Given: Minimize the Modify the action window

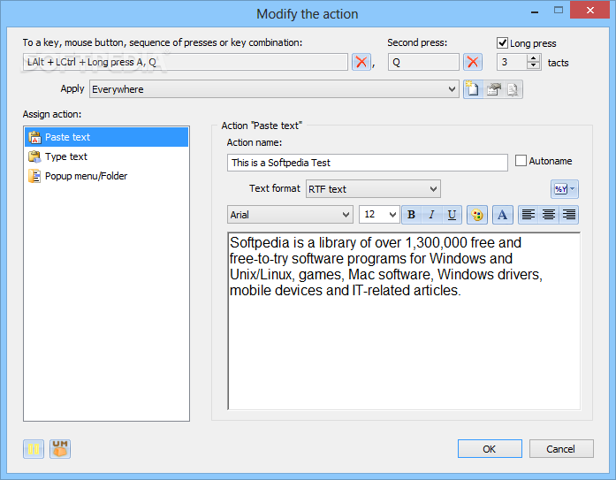Looking at the screenshot, I should tap(535, 11).
